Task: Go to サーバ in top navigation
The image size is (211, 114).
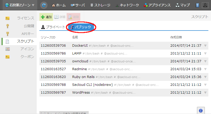Action: (x=78, y=5)
